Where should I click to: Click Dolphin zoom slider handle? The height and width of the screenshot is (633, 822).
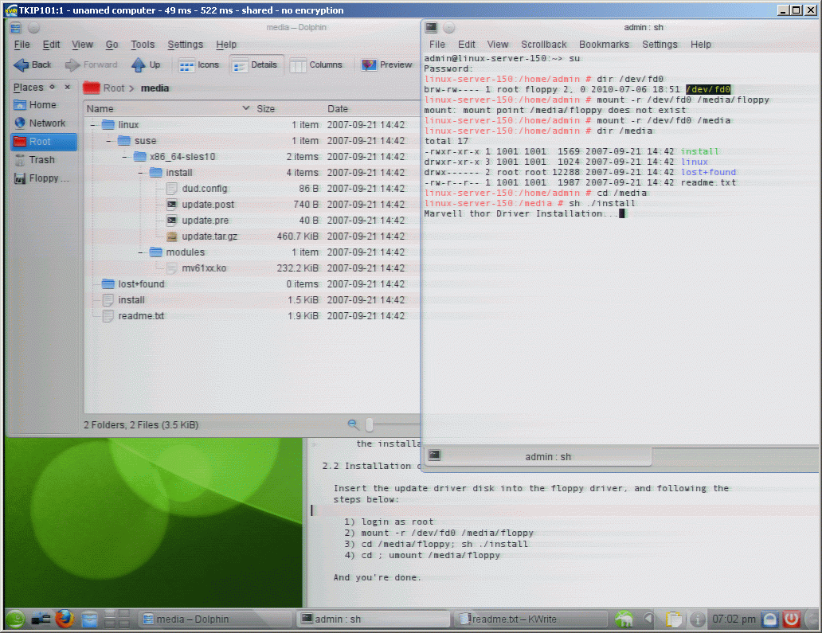click(x=370, y=425)
